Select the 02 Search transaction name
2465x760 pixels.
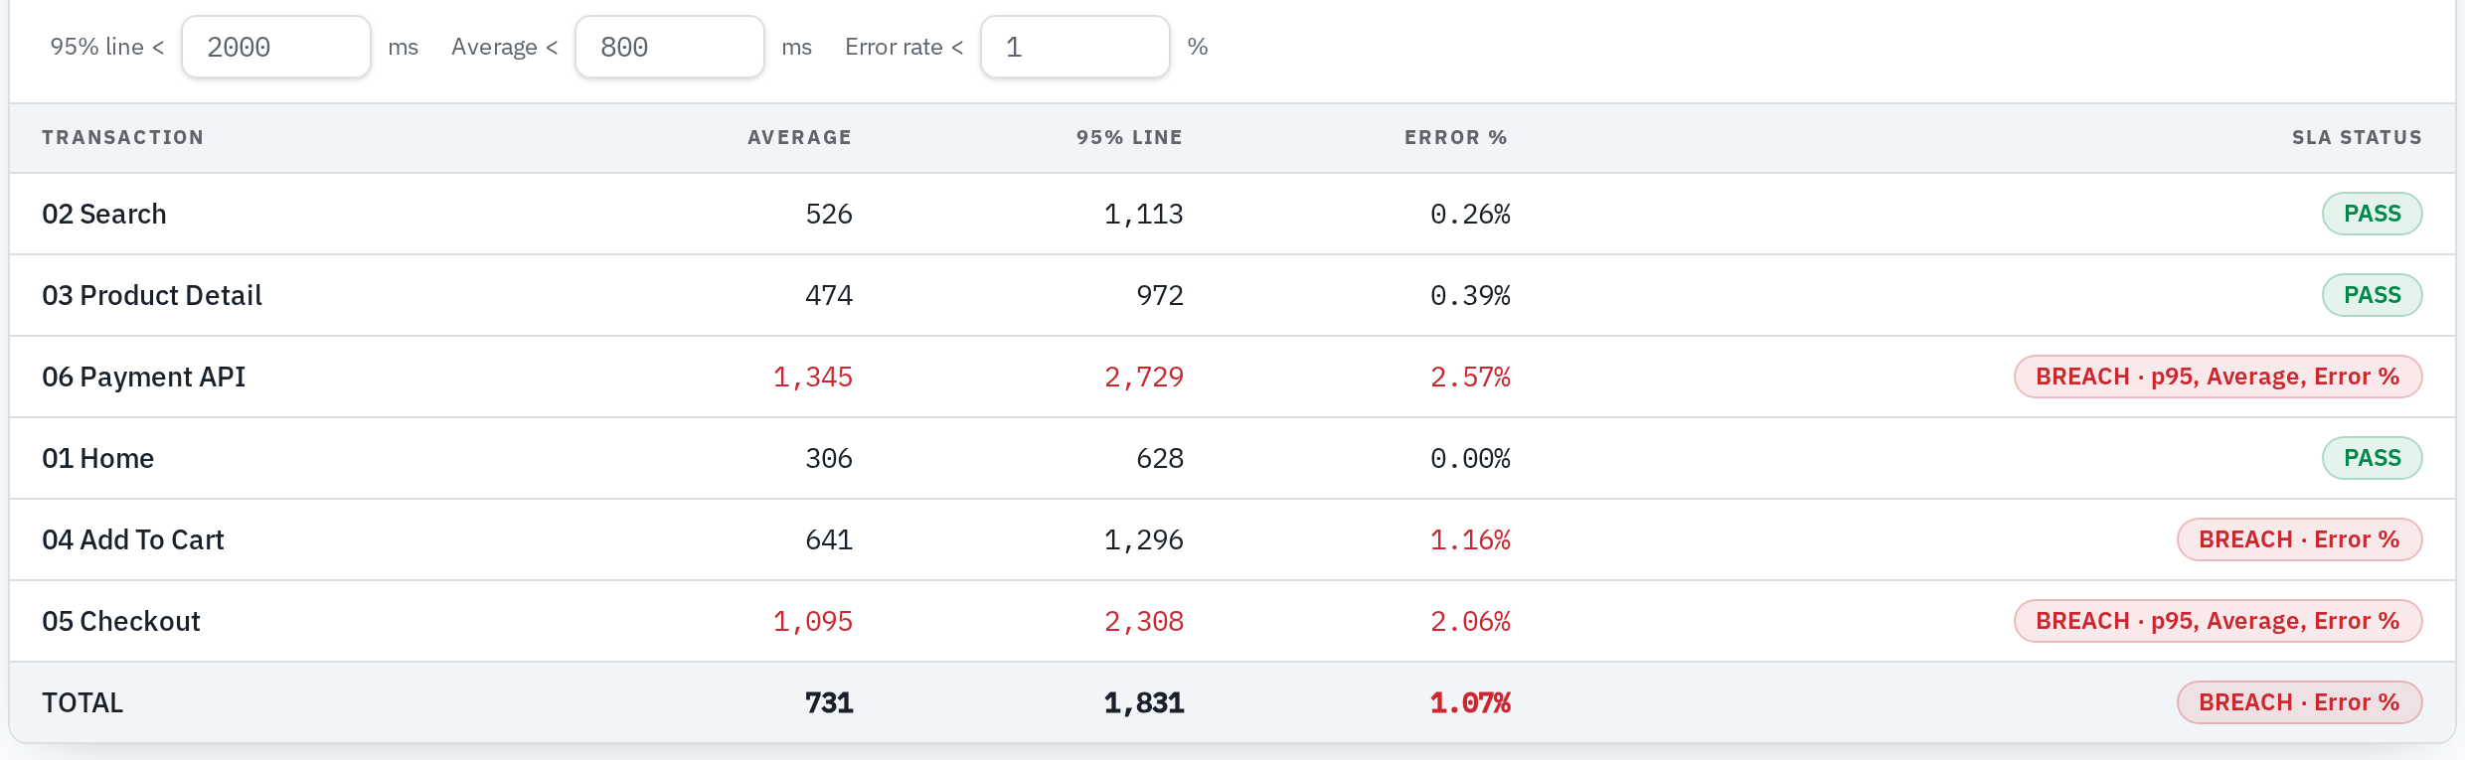pyautogui.click(x=104, y=215)
